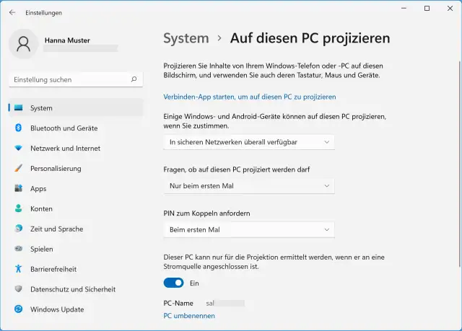Click the user avatar icon for Hanna Muster
The image size is (462, 331).
click(x=24, y=44)
